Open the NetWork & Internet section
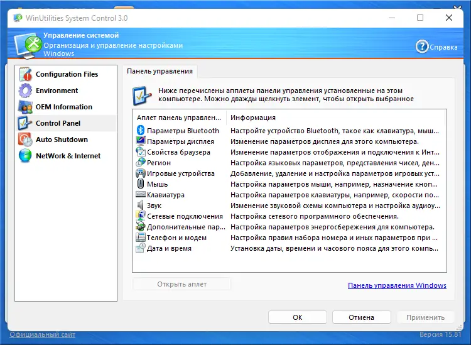This screenshot has height=345, width=471. 65,156
